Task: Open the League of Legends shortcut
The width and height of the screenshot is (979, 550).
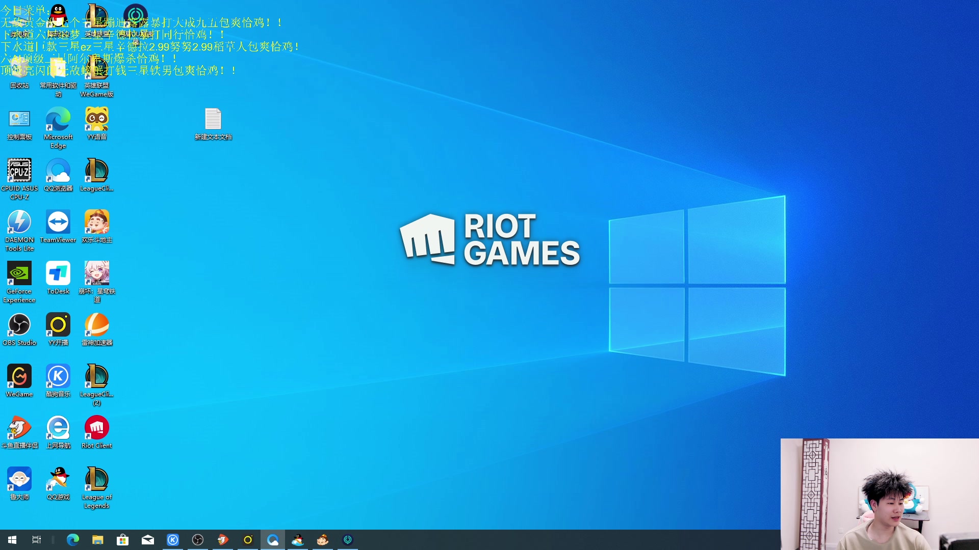Action: click(96, 479)
